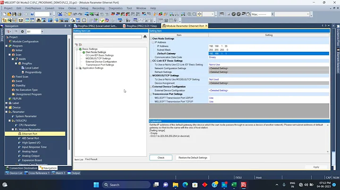This screenshot has width=340, height=190.
Task: Switch to ProgPou [PRG] [LD] 1Step tab
Action: tap(140, 26)
